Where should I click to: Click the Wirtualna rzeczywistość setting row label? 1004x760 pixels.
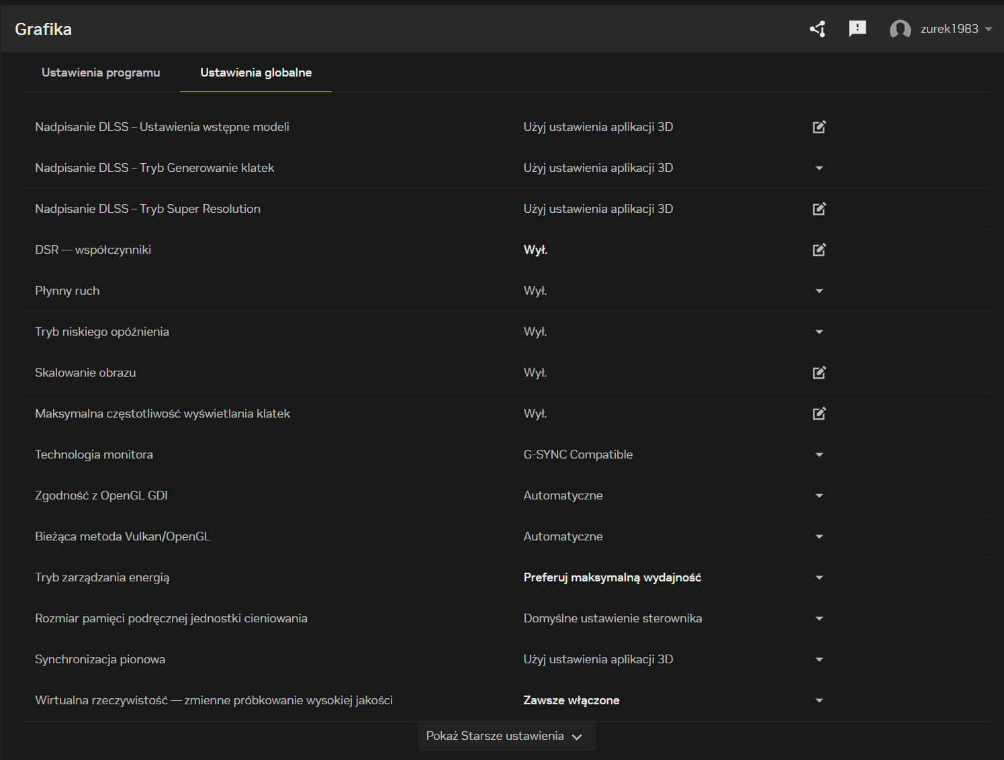click(x=214, y=700)
